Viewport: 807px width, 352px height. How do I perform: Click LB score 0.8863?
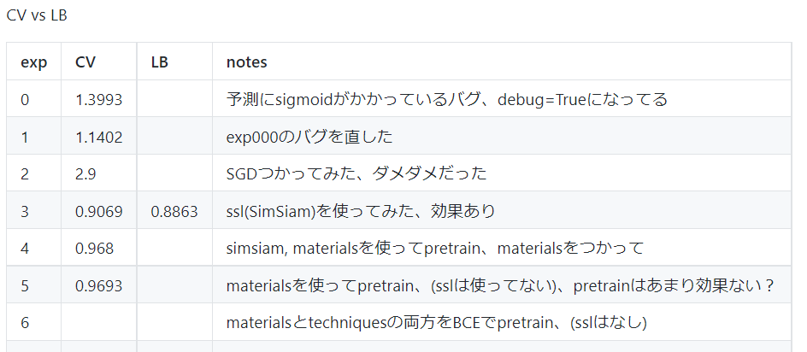tap(174, 211)
